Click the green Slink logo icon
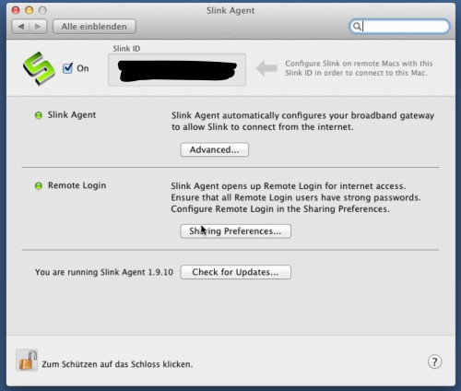 [39, 68]
